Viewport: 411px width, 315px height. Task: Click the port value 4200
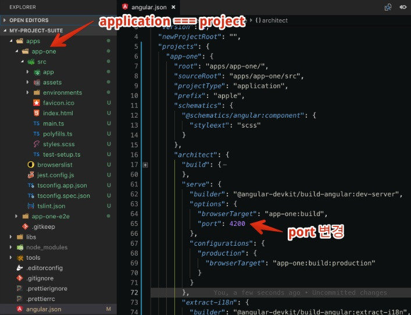(237, 224)
